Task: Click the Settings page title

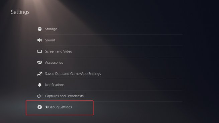Action: point(20,12)
